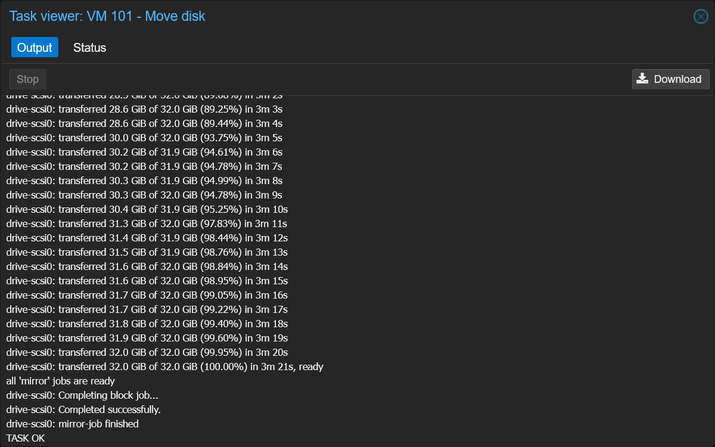The image size is (715, 447).
Task: Select the 89.25% in 3m 3s line
Action: tap(144, 109)
